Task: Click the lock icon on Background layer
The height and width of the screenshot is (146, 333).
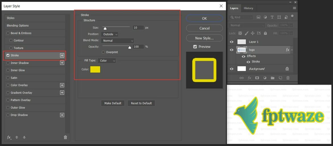Action: (287, 69)
